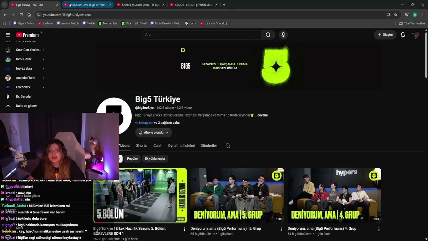Focus the YouTube Ara search field
Screen dimensions: 428x241
pos(201,35)
